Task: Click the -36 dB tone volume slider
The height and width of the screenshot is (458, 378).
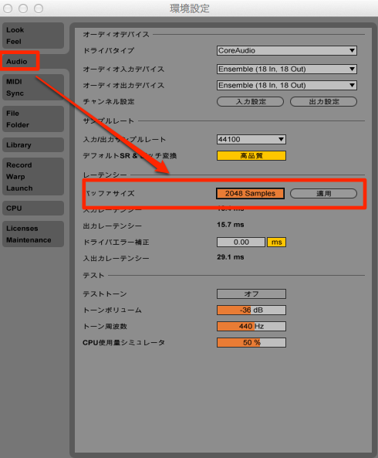Action: (x=251, y=310)
